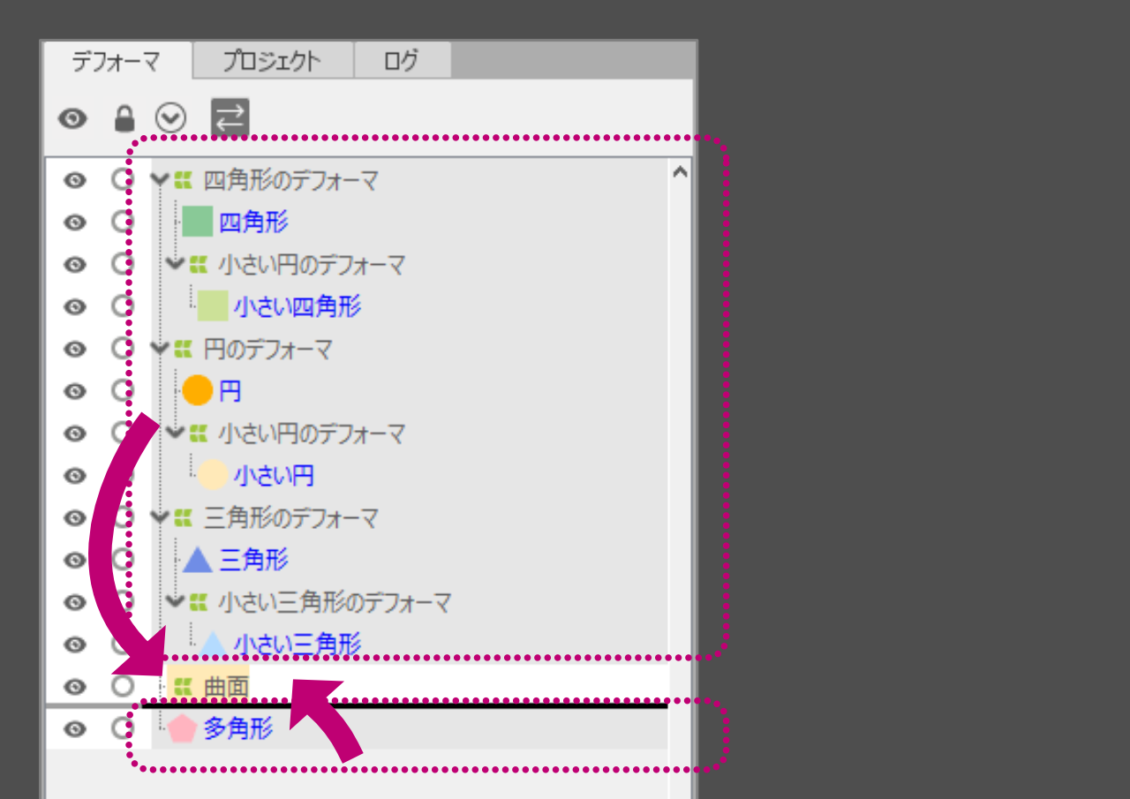Toggle the lock circle on 小さい四角形 row
The width and height of the screenshot is (1130, 799).
(122, 305)
